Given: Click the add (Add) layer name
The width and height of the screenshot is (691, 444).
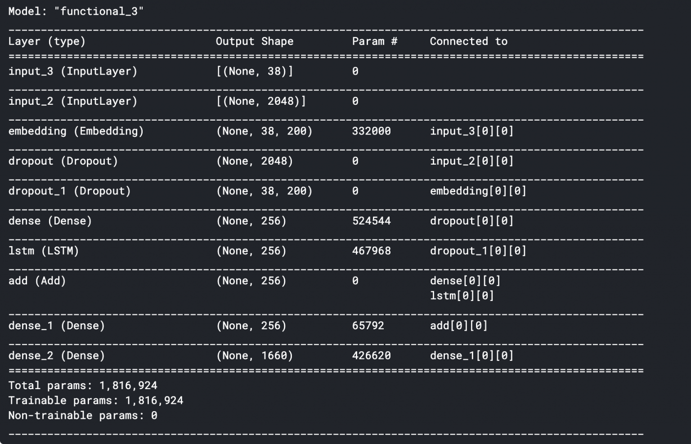Looking at the screenshot, I should point(36,280).
